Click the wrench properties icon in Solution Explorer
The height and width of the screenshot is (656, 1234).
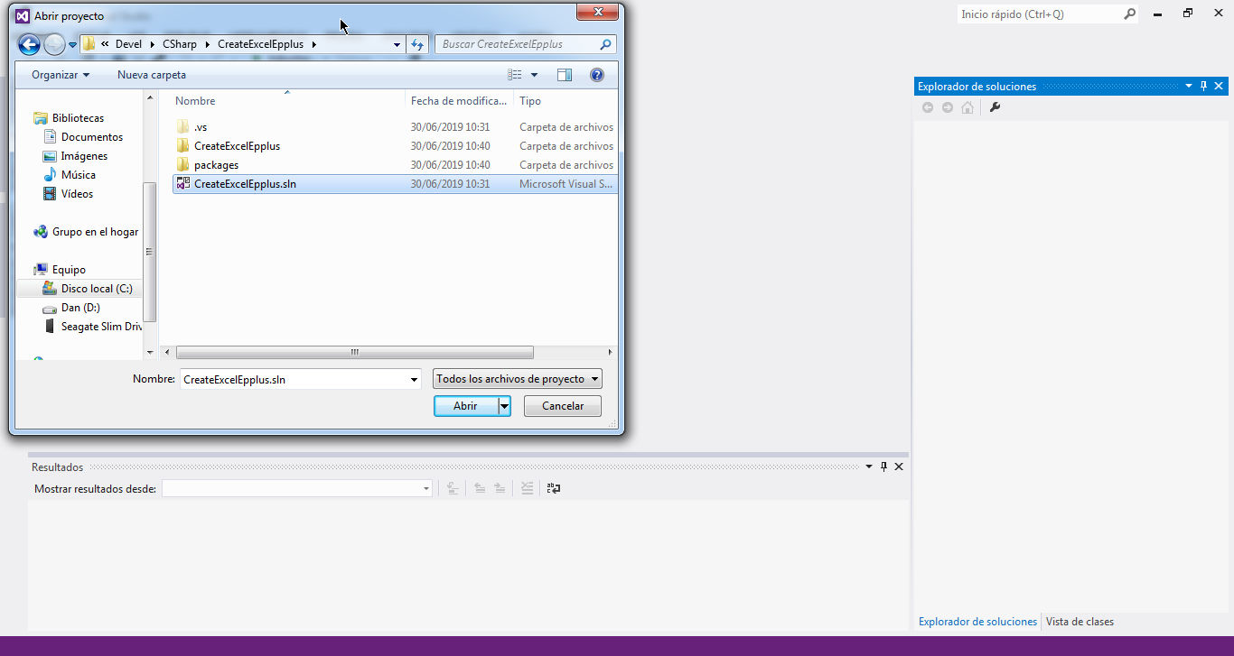pyautogui.click(x=995, y=107)
